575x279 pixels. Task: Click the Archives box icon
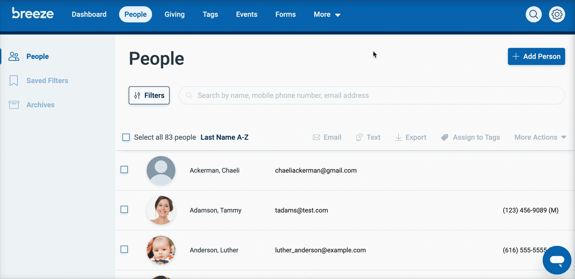[14, 105]
